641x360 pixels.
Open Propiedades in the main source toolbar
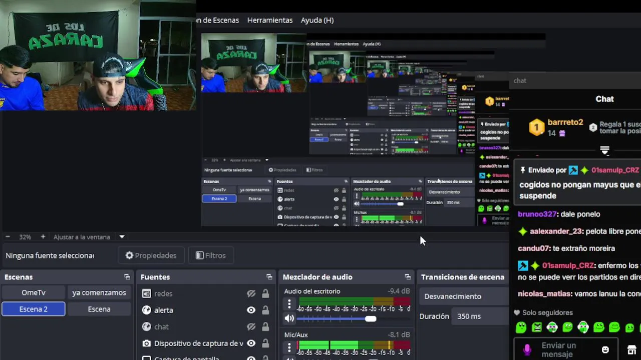(151, 255)
